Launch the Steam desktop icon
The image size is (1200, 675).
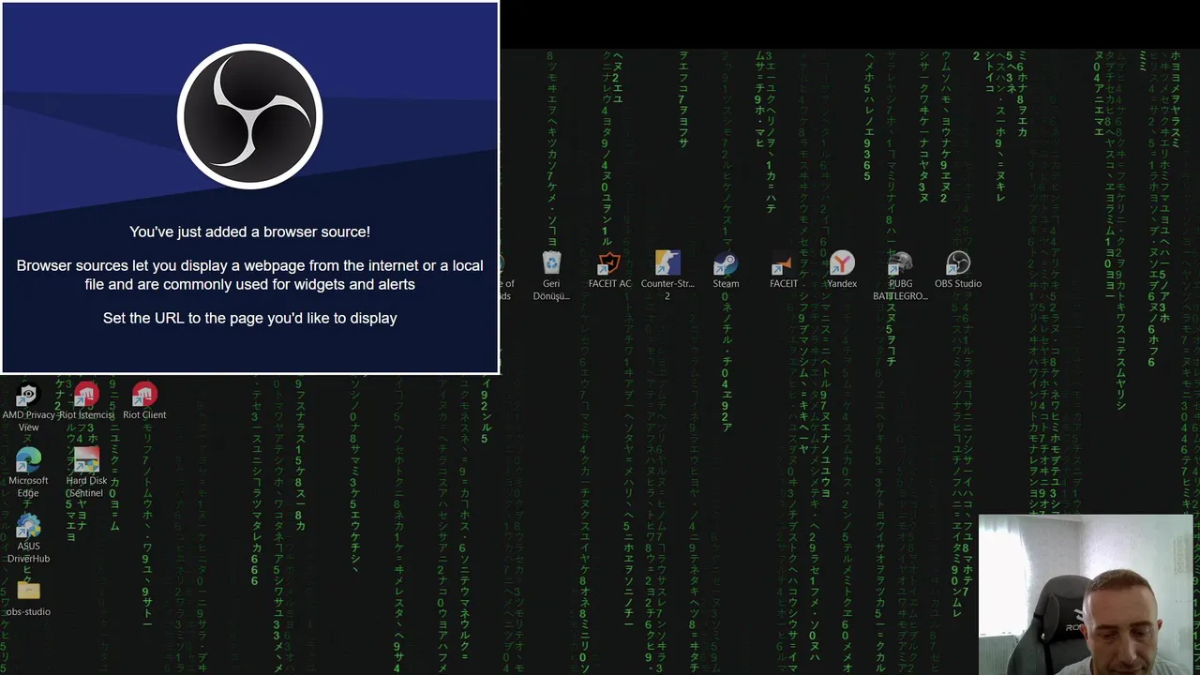tap(726, 269)
